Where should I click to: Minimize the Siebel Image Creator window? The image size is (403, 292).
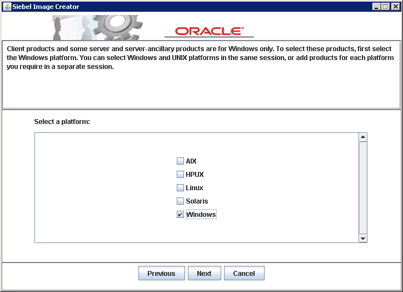point(376,7)
